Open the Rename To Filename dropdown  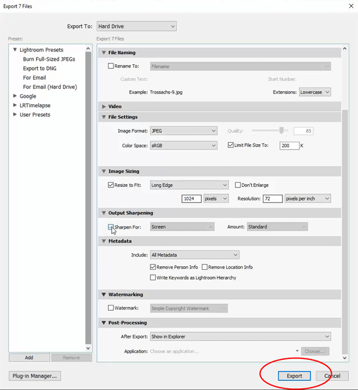tap(240, 67)
